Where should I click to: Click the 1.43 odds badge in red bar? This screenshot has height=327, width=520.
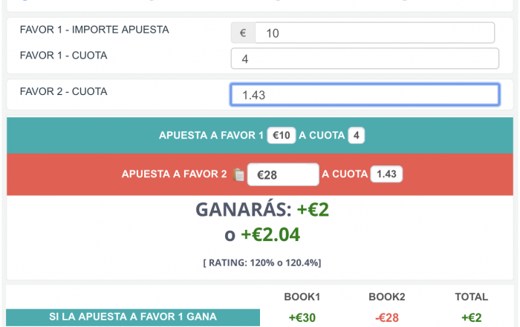(386, 174)
